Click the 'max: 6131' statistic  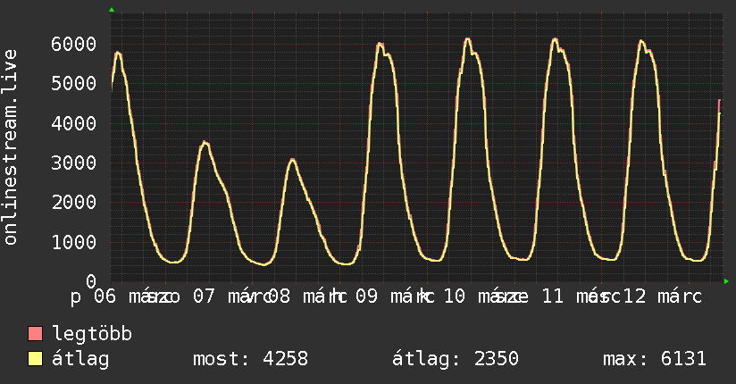coord(655,359)
